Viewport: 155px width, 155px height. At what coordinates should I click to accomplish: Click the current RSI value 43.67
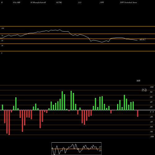pos(143,40)
